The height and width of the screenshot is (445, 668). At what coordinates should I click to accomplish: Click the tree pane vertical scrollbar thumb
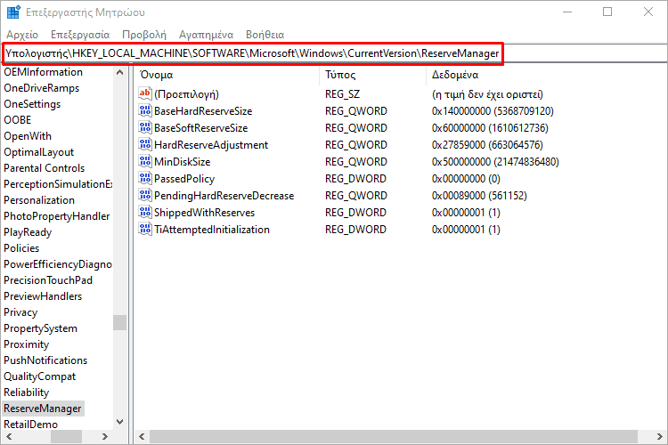[119, 322]
